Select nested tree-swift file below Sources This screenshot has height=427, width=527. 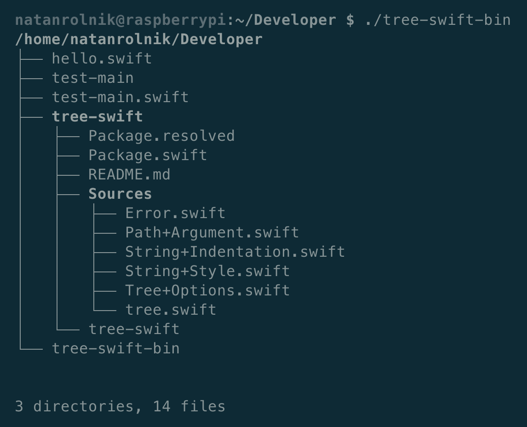click(134, 329)
